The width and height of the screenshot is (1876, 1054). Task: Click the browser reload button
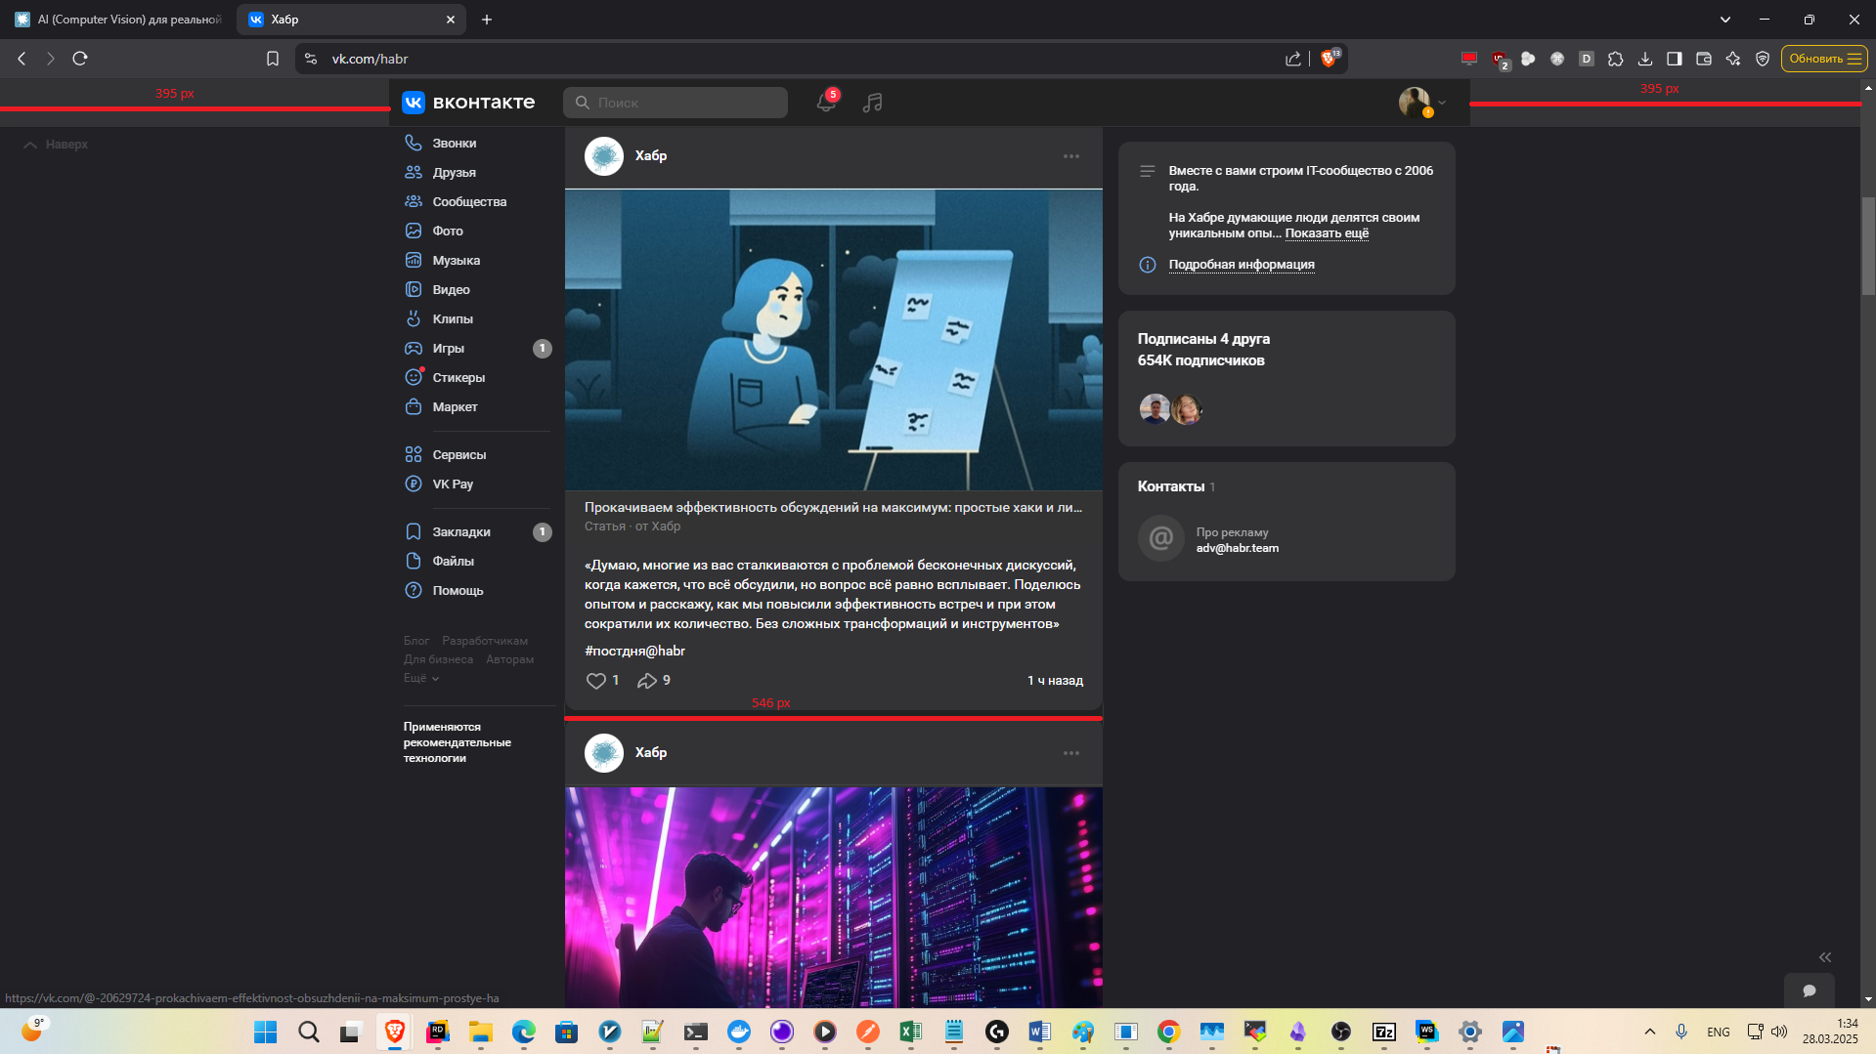tap(80, 59)
